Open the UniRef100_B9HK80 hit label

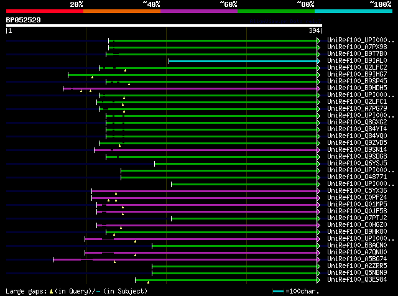click(357, 232)
